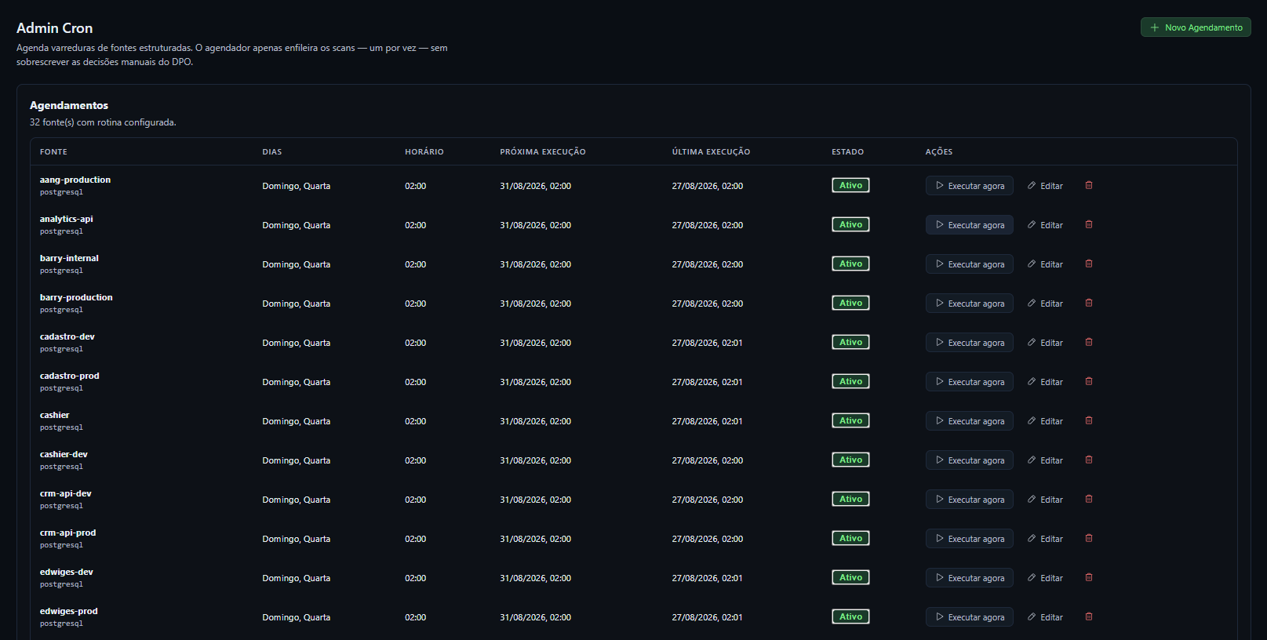Delete the edwiges-prod schedule via trash icon
Screen dimensions: 1267x640
point(1089,617)
